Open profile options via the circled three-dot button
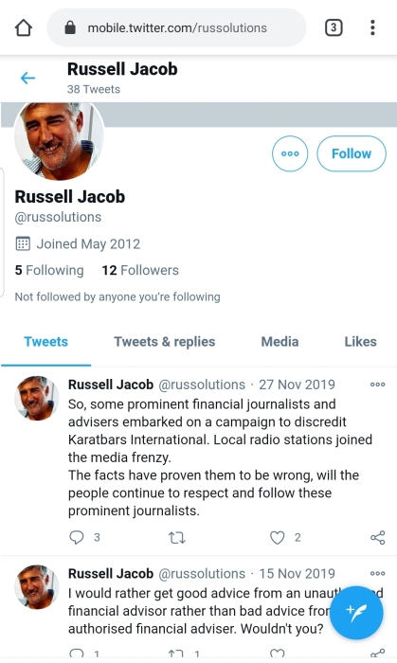397x663 pixels. click(x=290, y=153)
